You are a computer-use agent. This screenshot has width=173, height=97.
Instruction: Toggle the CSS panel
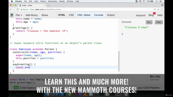pyautogui.click(x=71, y=15)
